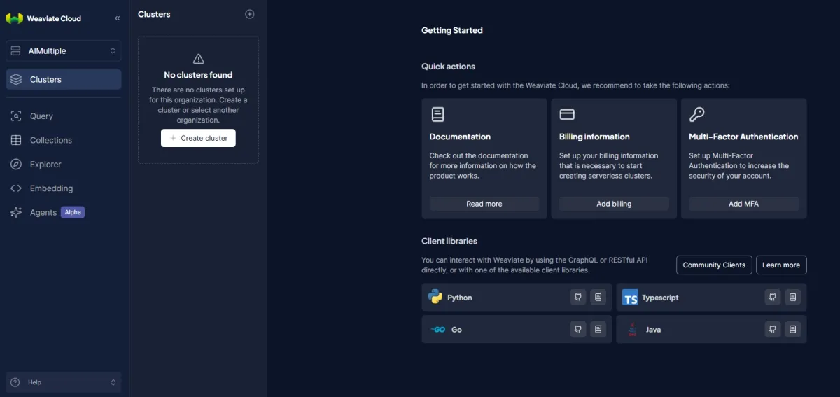Click the Embedding code brackets icon
This screenshot has width=840, height=397.
(x=16, y=188)
